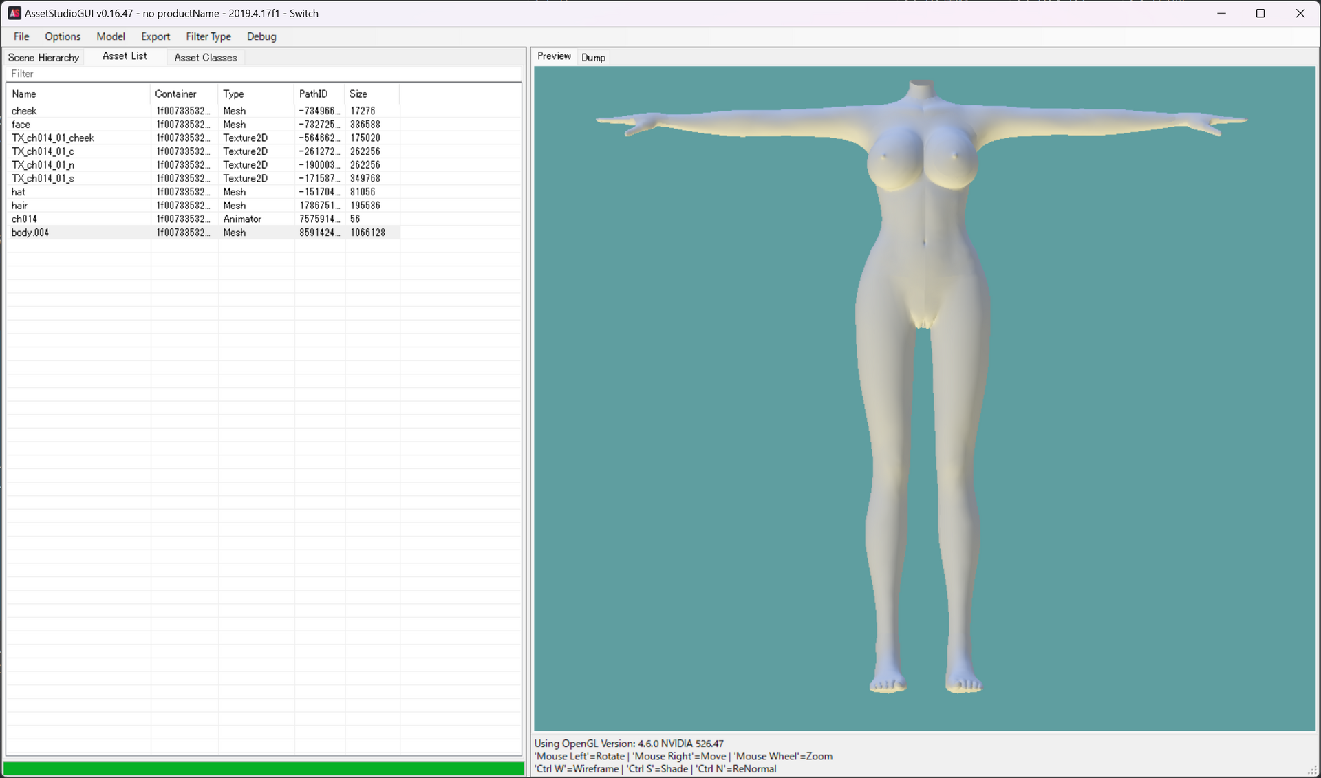Image resolution: width=1321 pixels, height=778 pixels.
Task: Open the File menu
Action: pyautogui.click(x=21, y=36)
